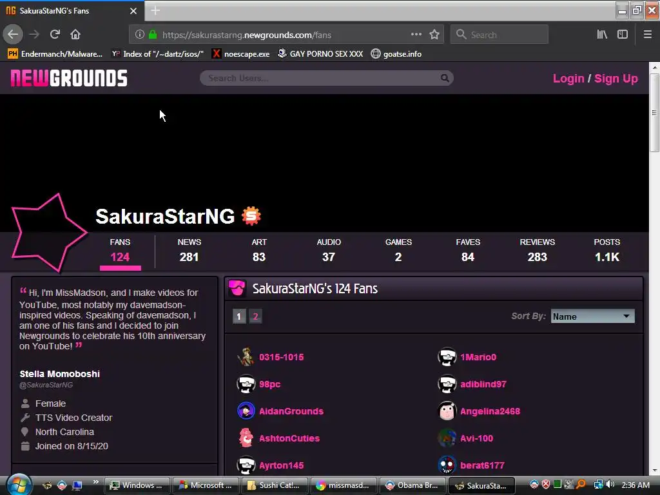Open a new tab with plus icon
660x495 pixels.
pos(155,10)
